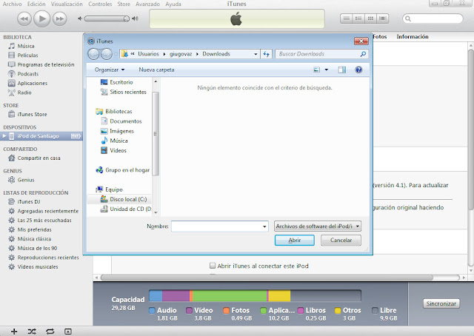Viewport: 474px width, 336px height.
Task: Click the refresh button beside address bar
Action: [266, 54]
